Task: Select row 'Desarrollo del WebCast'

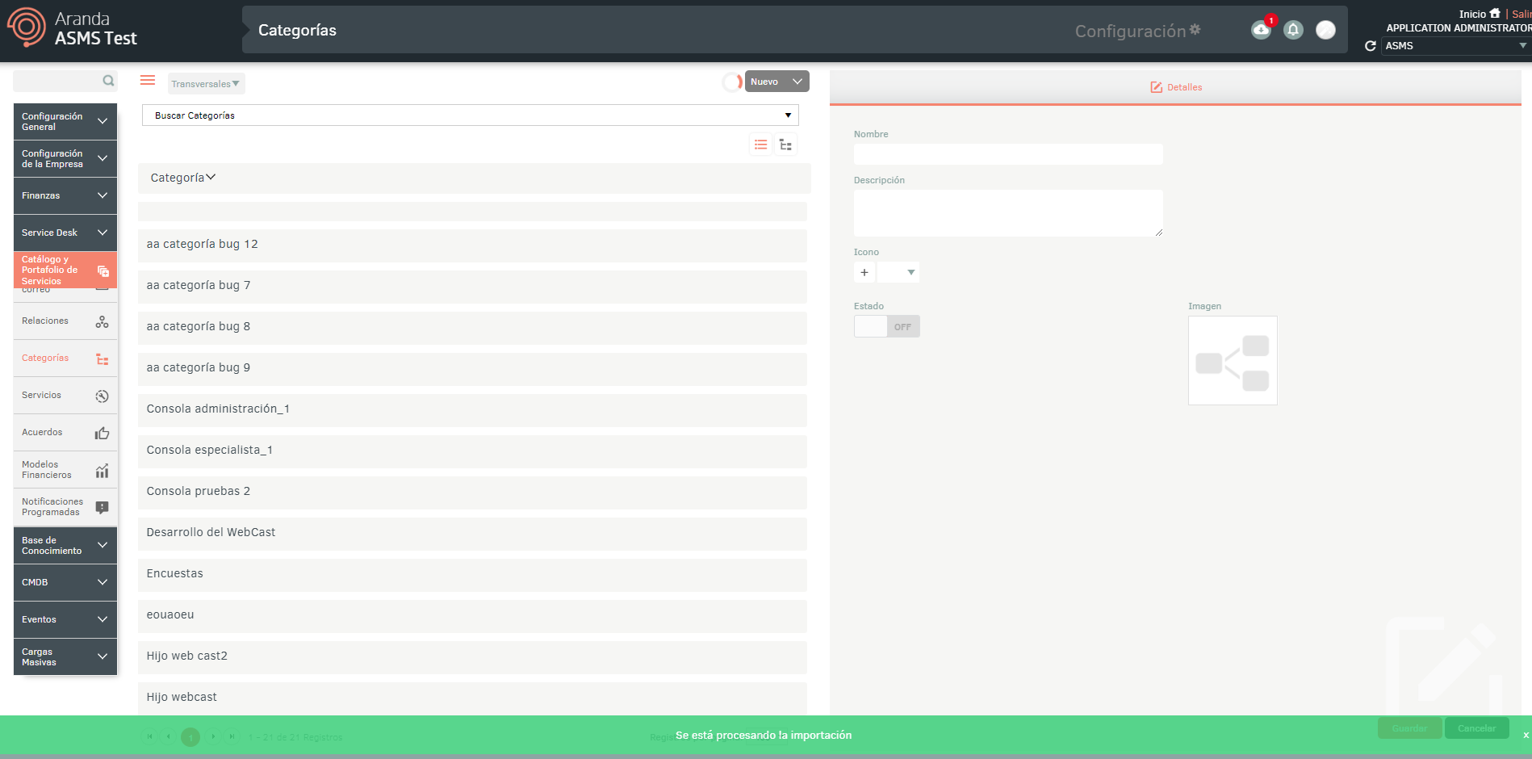Action: point(472,533)
